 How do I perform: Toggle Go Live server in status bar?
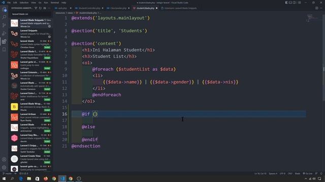(307, 174)
